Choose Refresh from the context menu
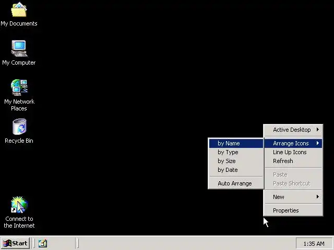This screenshot has width=334, height=250. [293, 161]
